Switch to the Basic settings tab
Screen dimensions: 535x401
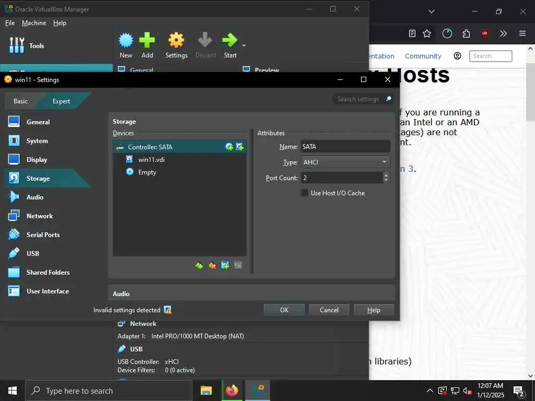pyautogui.click(x=20, y=101)
